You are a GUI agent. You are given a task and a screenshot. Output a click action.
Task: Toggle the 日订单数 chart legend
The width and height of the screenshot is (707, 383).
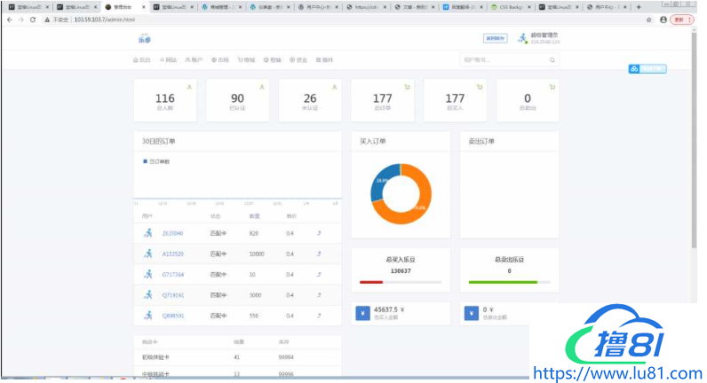coord(159,161)
